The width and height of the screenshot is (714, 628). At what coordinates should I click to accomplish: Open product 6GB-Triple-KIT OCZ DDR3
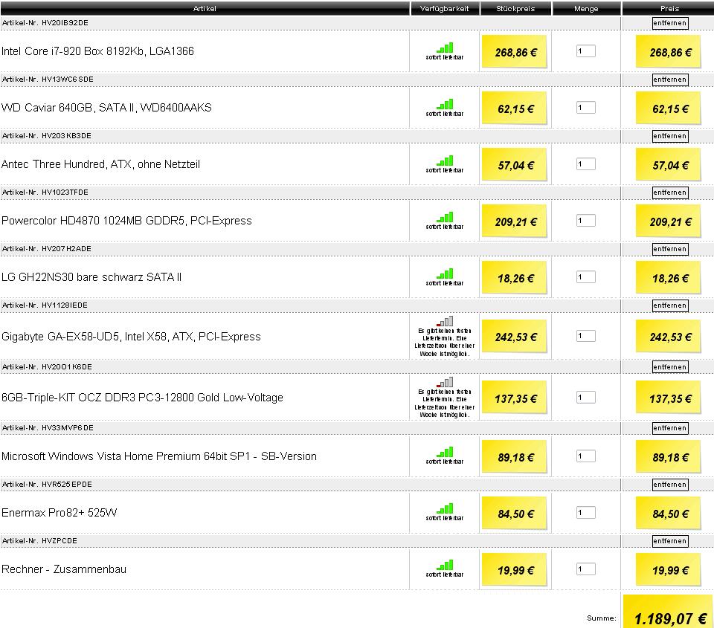tap(142, 398)
